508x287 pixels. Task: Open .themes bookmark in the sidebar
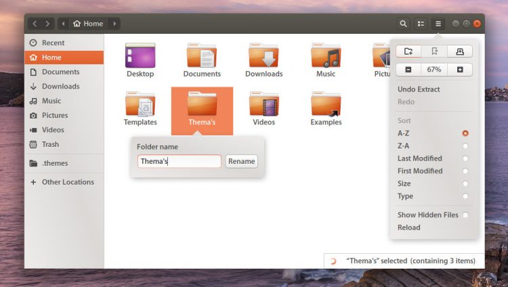(x=64, y=163)
